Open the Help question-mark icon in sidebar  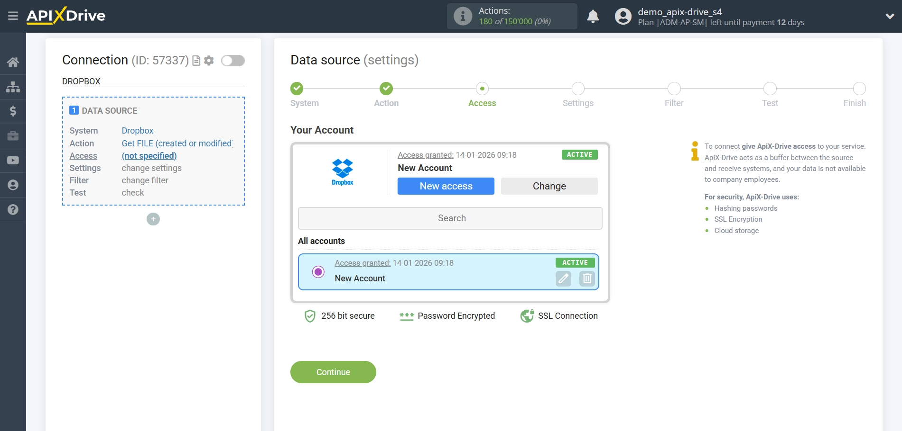click(x=13, y=209)
